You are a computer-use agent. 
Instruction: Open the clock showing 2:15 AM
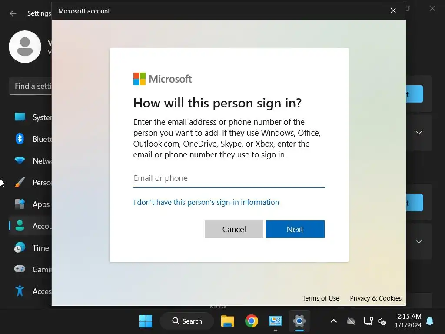408,321
